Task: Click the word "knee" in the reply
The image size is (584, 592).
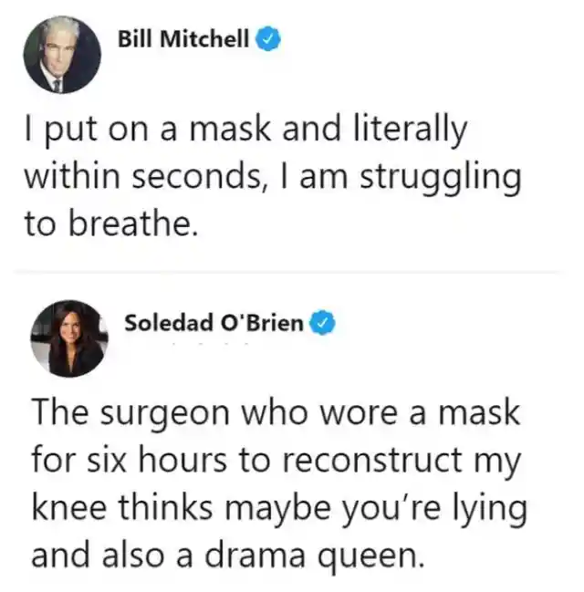Action: [x=69, y=506]
